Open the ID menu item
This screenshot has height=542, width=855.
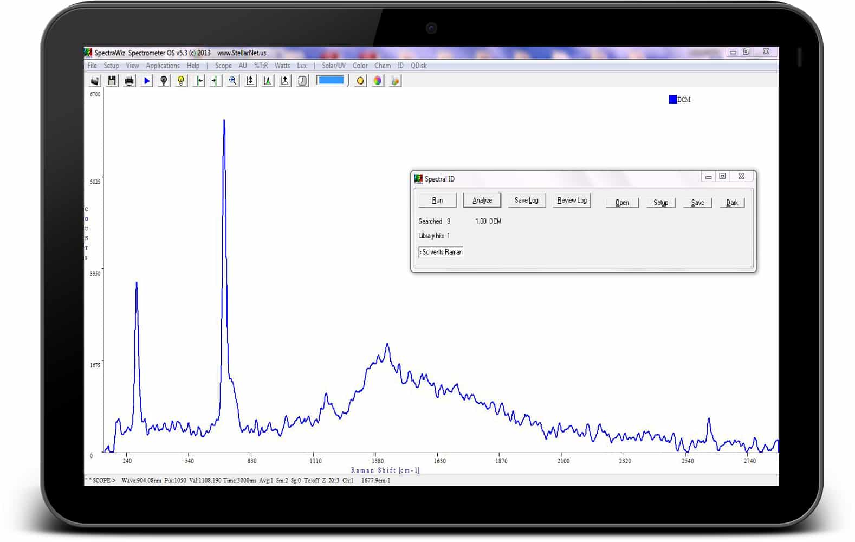coord(400,66)
